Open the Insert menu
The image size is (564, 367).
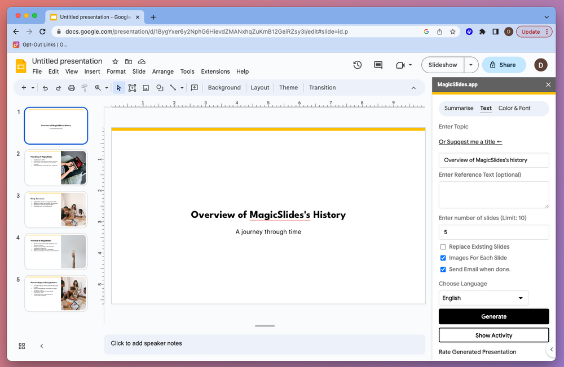coord(92,71)
